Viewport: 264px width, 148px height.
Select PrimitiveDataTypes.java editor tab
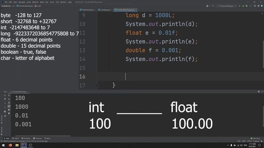coord(125,10)
